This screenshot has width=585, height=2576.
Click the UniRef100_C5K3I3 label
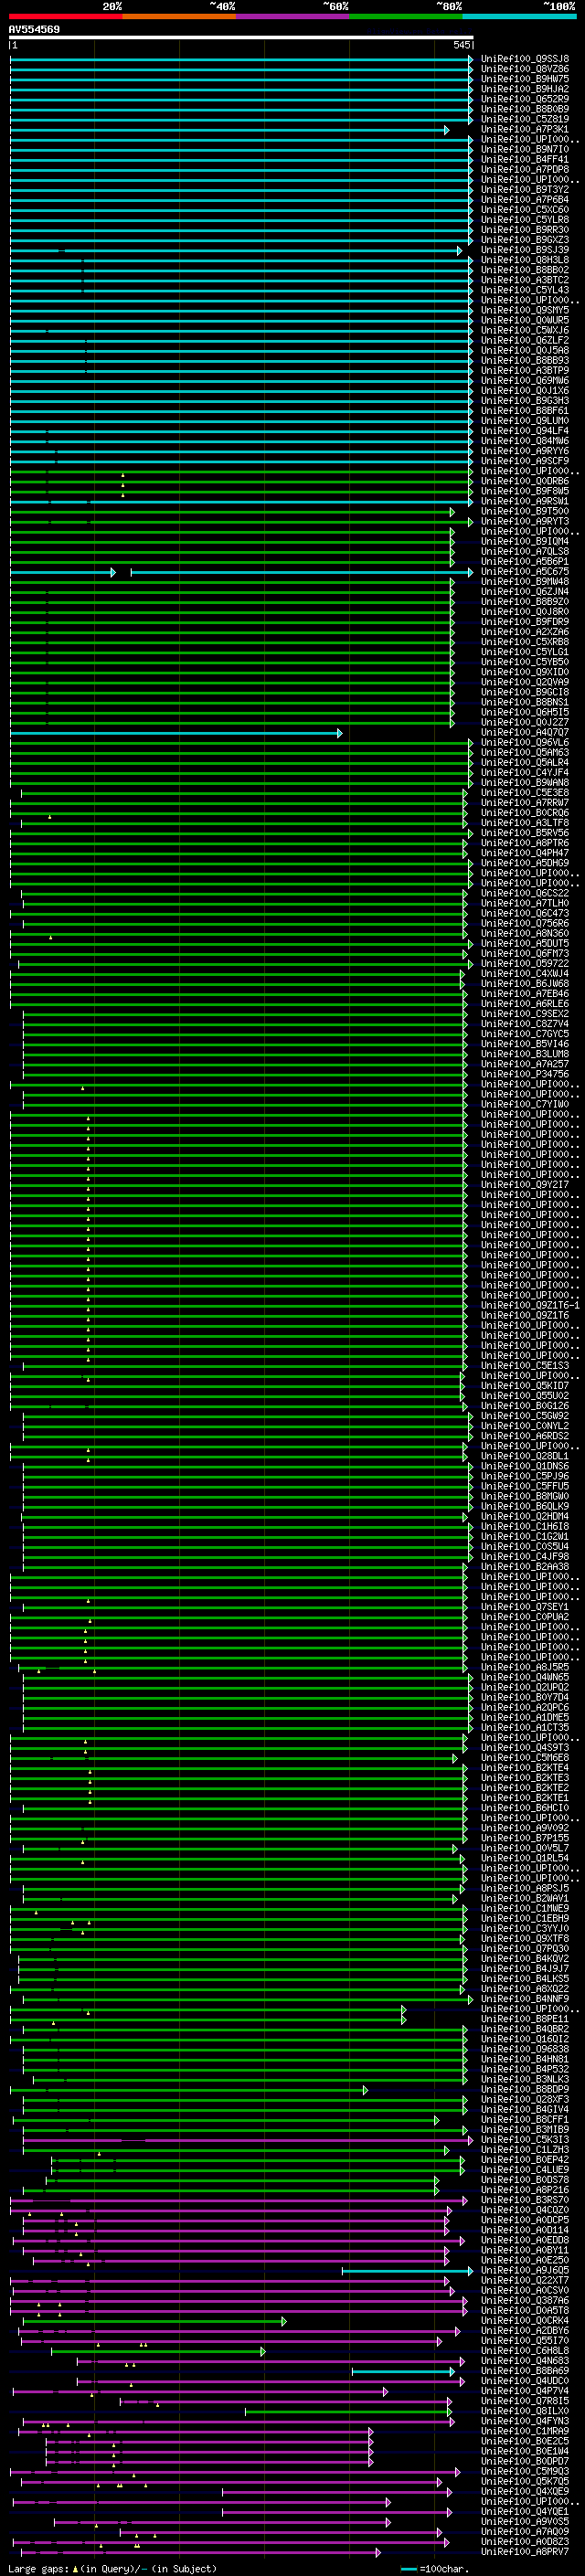click(525, 2139)
